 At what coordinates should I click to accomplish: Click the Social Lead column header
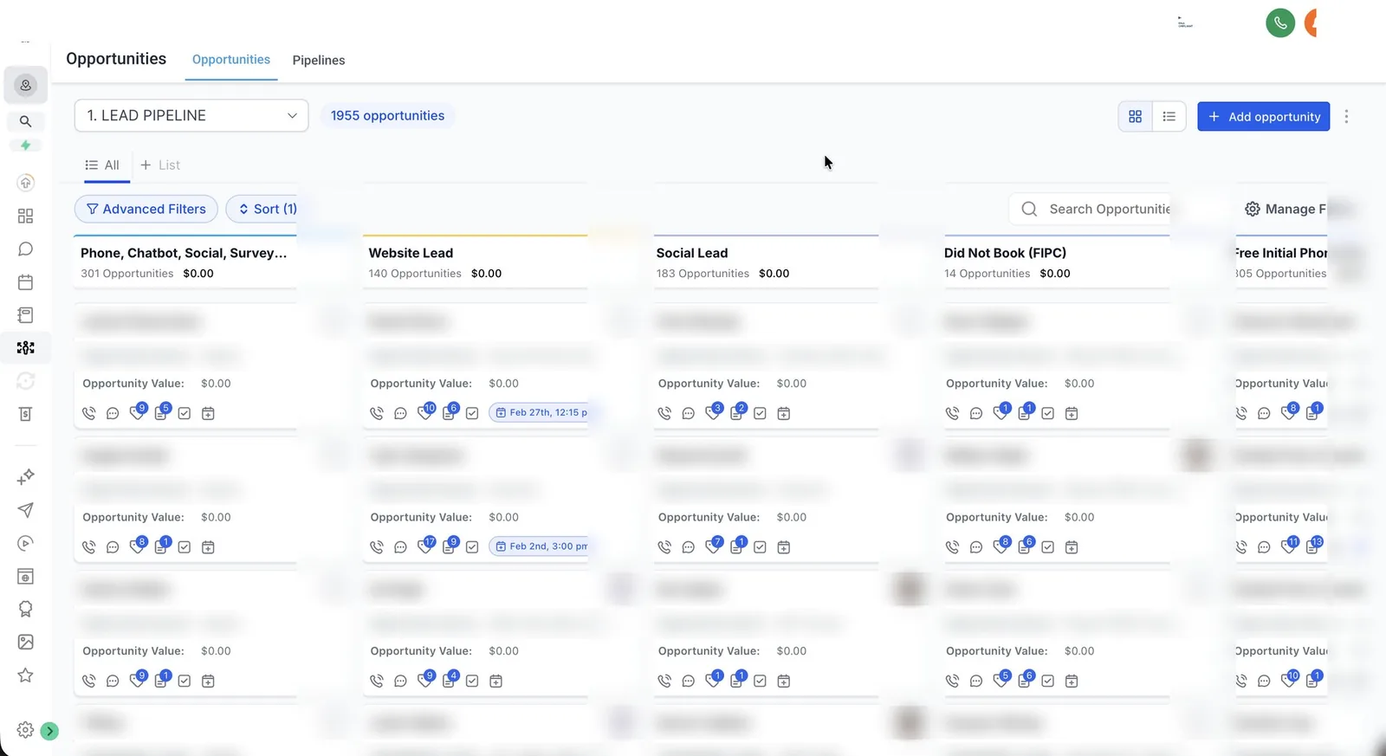(x=692, y=253)
